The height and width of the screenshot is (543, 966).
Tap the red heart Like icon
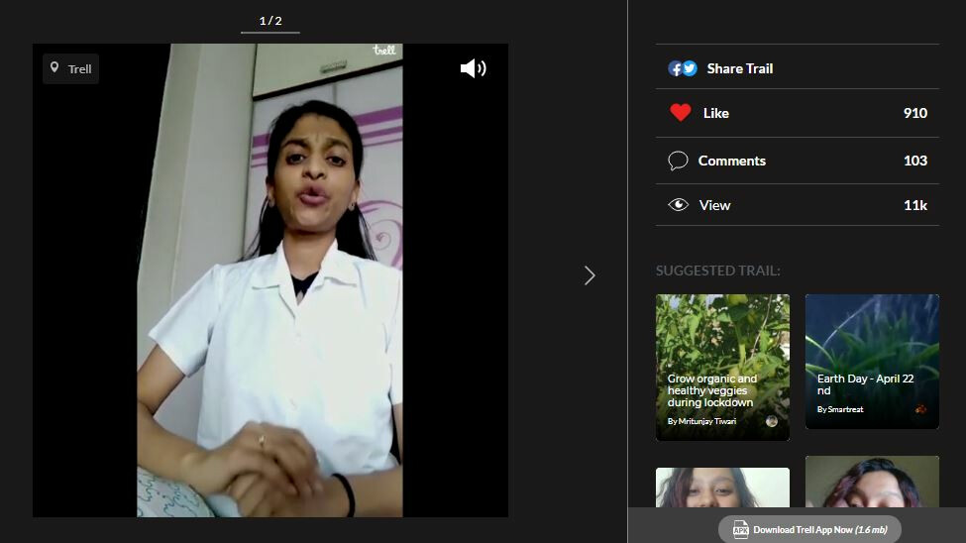(x=680, y=113)
